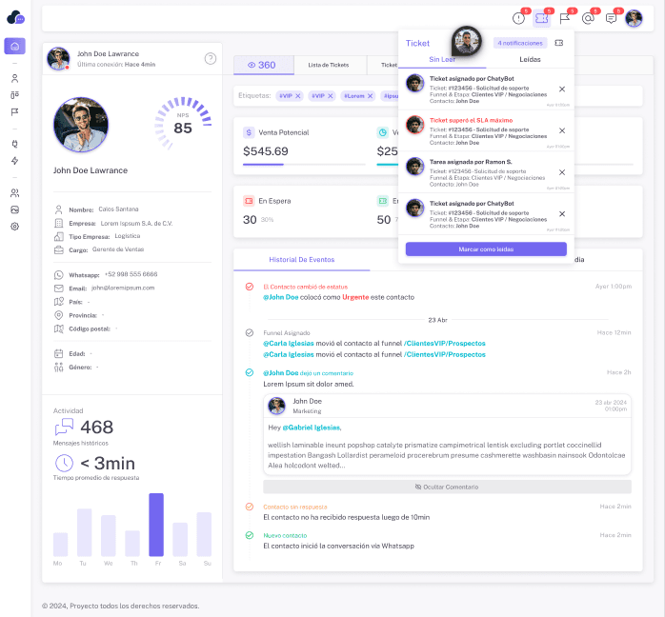The width and height of the screenshot is (665, 617).
Task: Select the Tu bar in activity chart
Action: click(x=85, y=532)
